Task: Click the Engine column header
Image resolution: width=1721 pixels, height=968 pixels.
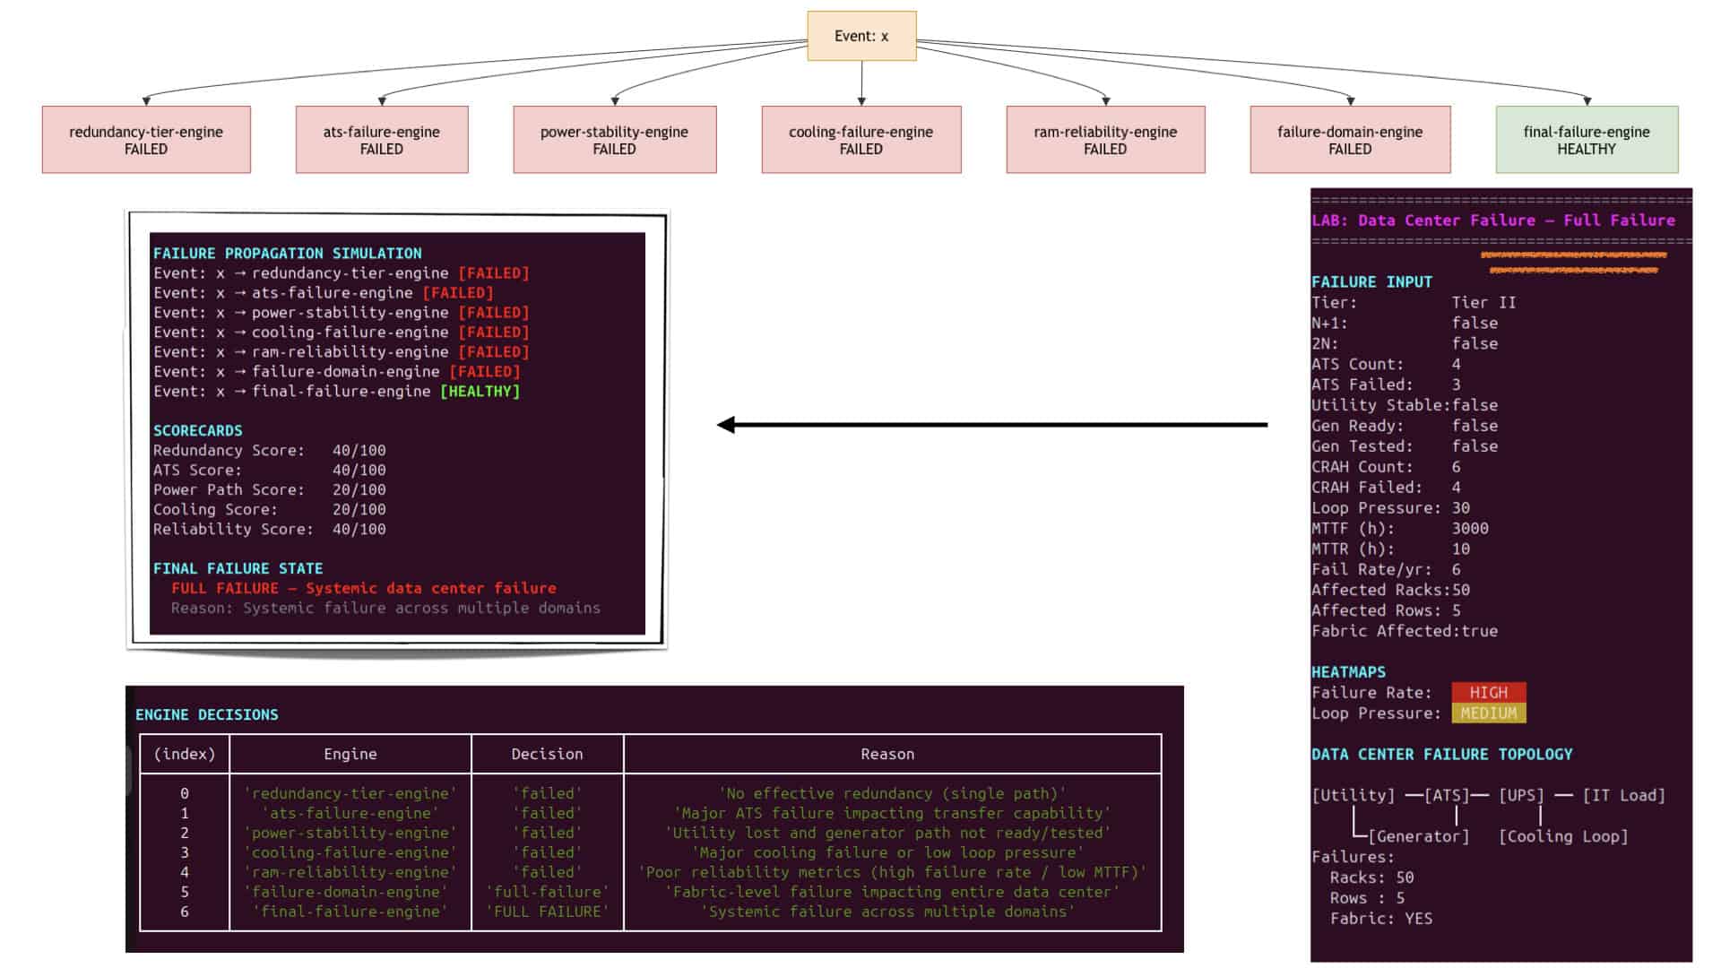Action: point(350,755)
